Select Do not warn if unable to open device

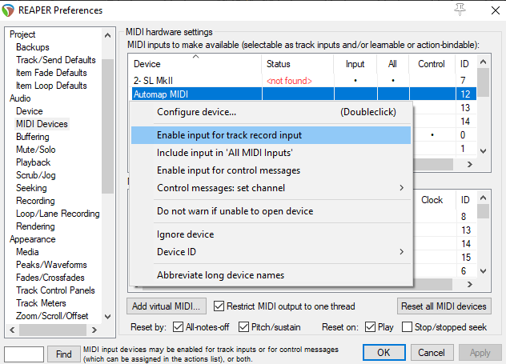pos(271,211)
